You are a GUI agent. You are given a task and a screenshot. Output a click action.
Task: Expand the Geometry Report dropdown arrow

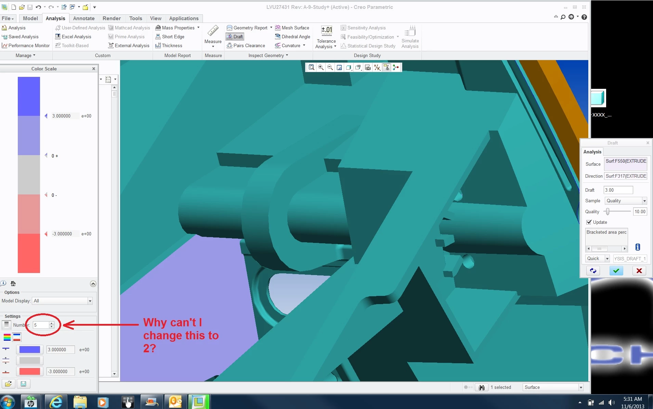click(x=271, y=27)
